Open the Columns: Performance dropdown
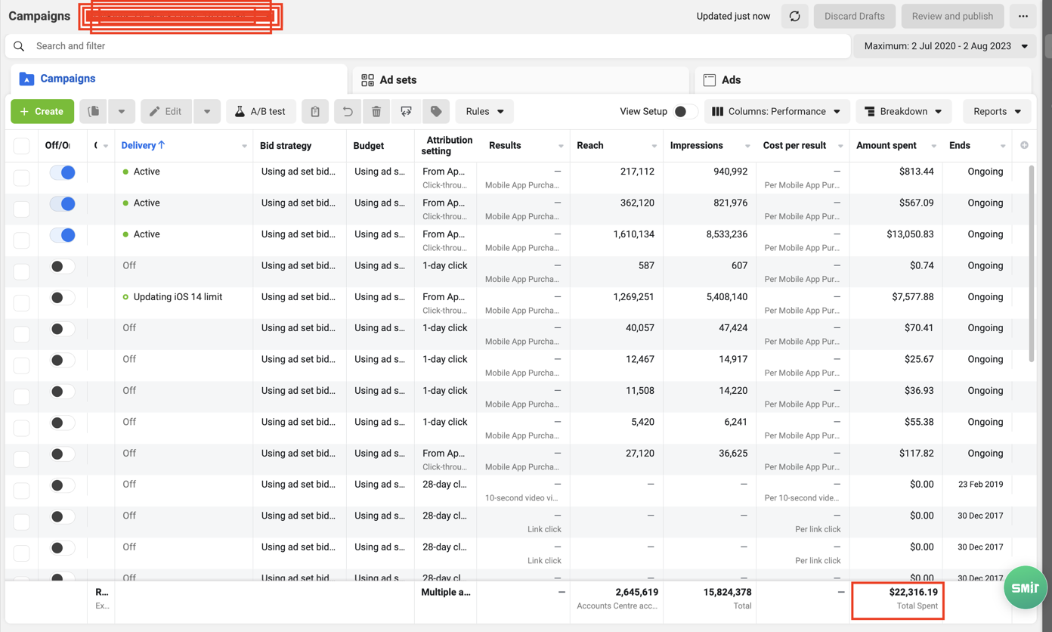 (777, 111)
